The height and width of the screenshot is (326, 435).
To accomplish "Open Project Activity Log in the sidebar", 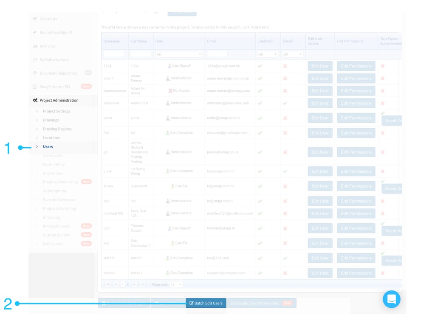I will [59, 208].
